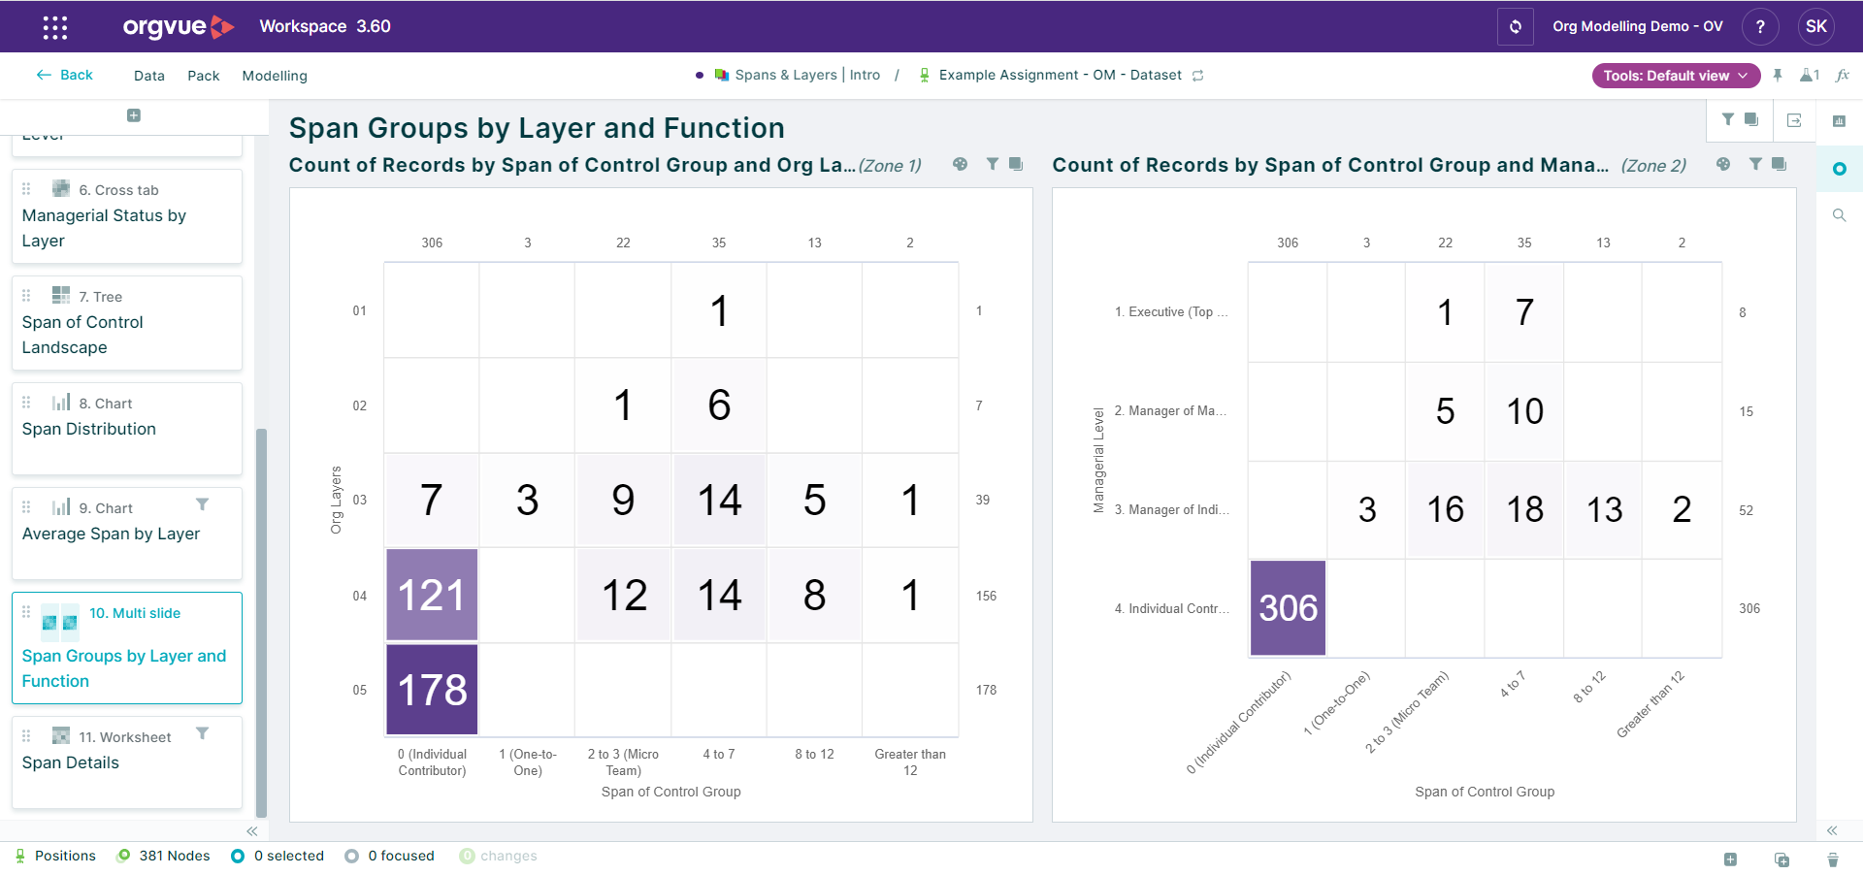The image size is (1863, 875).
Task: Add a new slide with plus icon
Action: coord(134,115)
